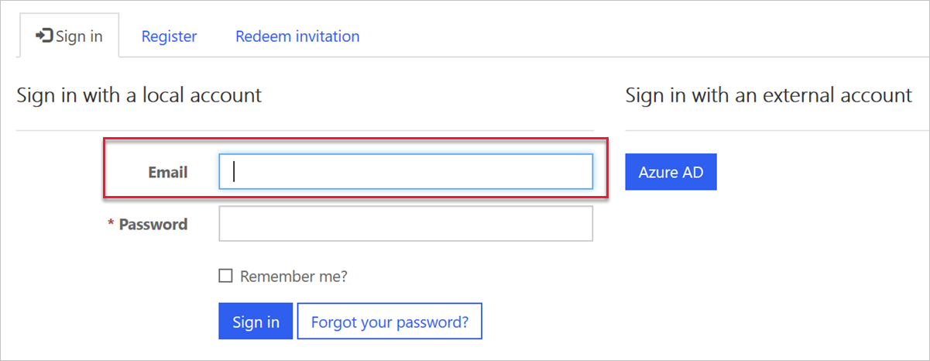Click the 'Remember me?' label text
The height and width of the screenshot is (361, 930).
(293, 277)
